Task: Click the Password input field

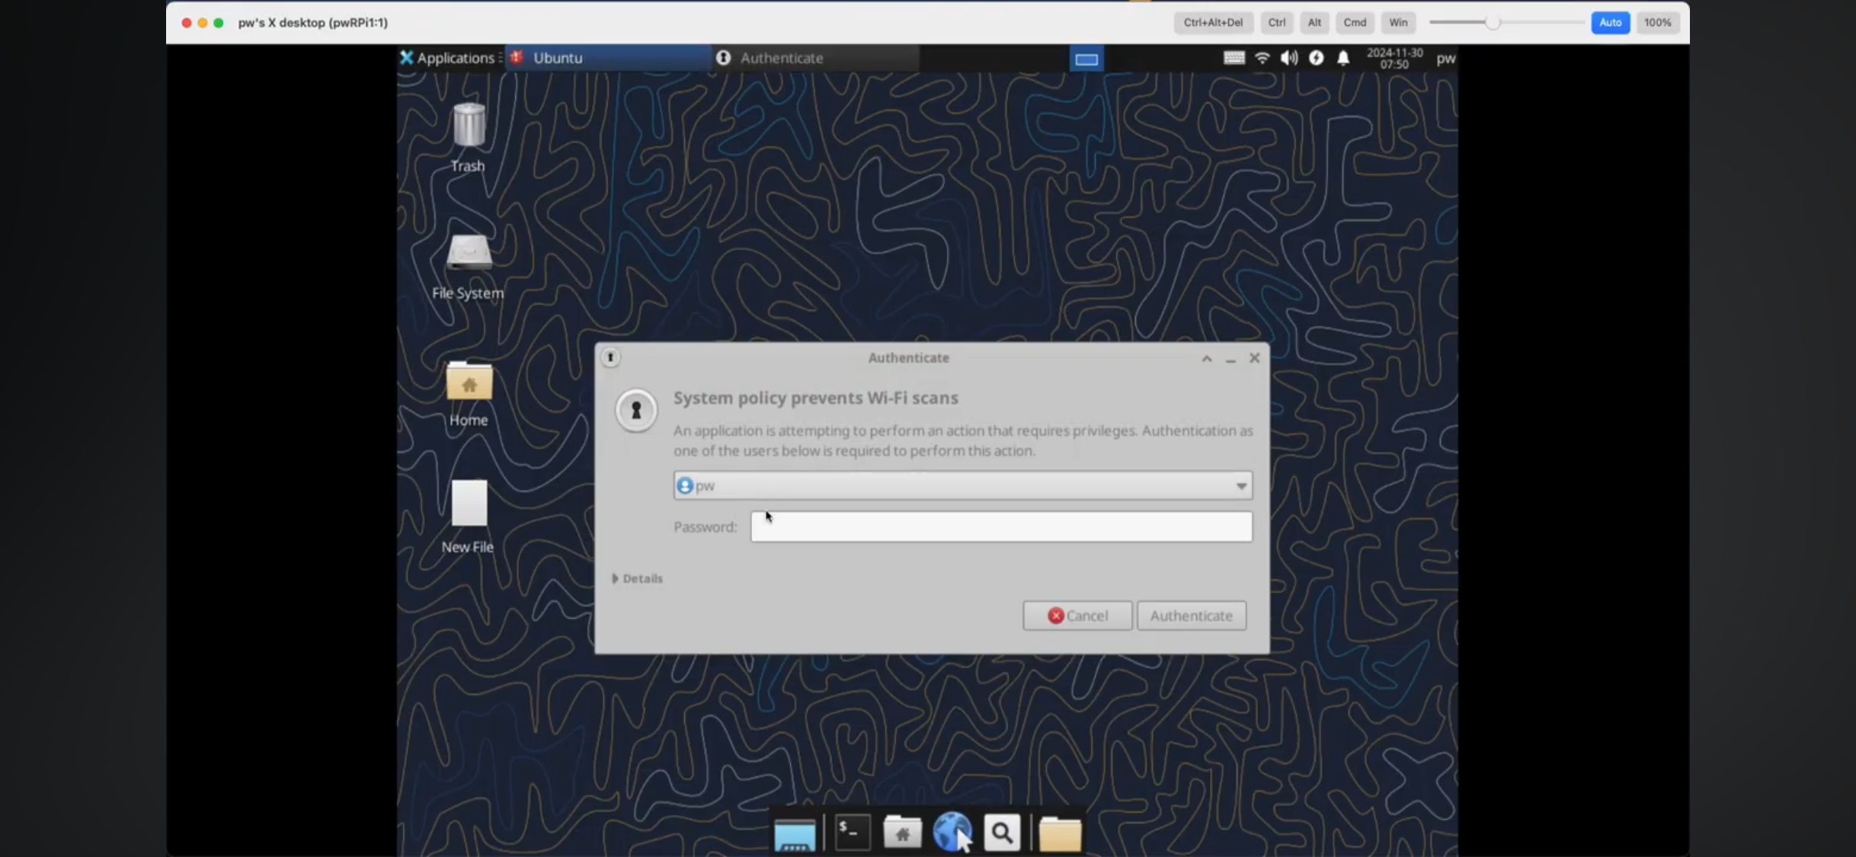Action: [x=1000, y=527]
